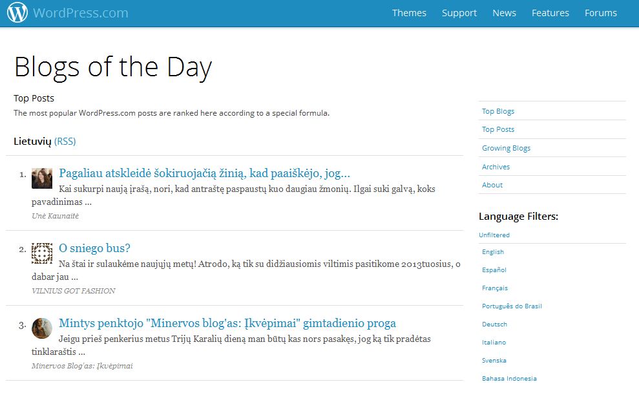Filter posts by English language

pos(492,251)
